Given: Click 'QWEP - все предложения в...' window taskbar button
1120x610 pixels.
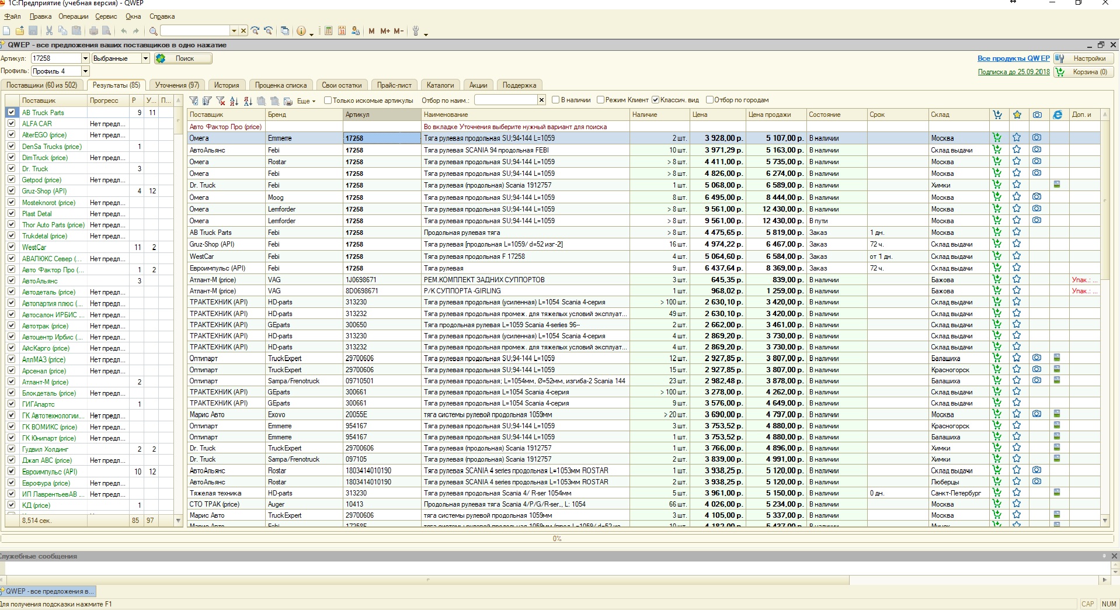Looking at the screenshot, I should pyautogui.click(x=48, y=591).
